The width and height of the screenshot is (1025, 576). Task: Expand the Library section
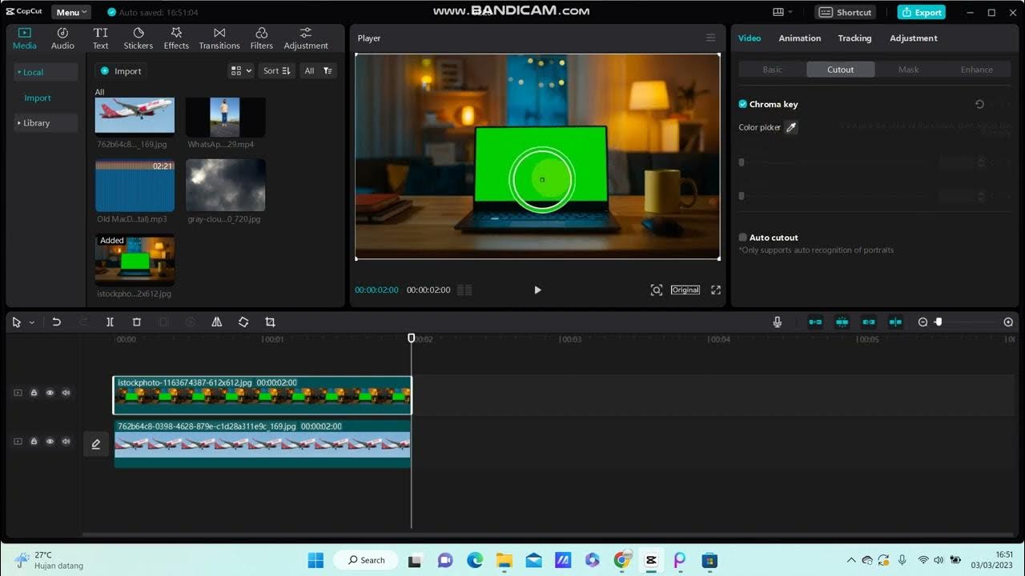[46, 123]
